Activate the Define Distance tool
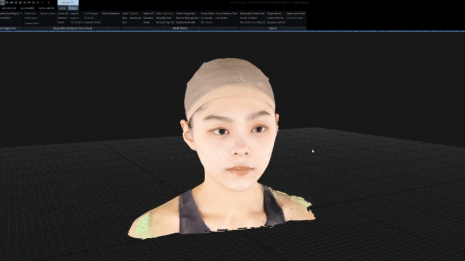 click(x=110, y=13)
